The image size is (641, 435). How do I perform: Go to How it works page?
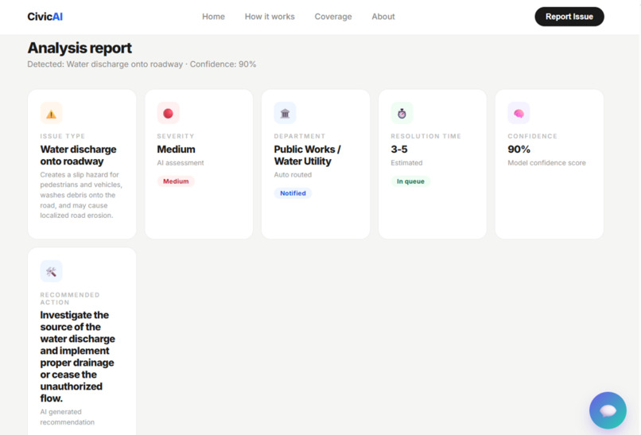click(x=270, y=17)
